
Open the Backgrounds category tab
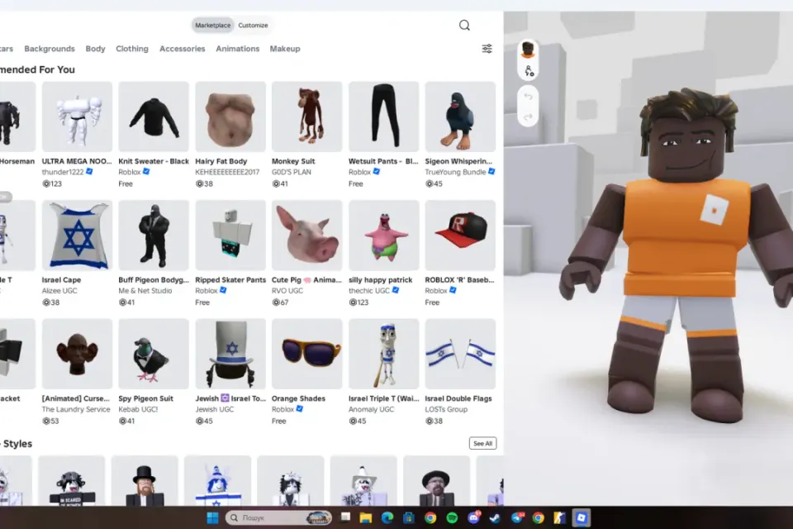50,49
